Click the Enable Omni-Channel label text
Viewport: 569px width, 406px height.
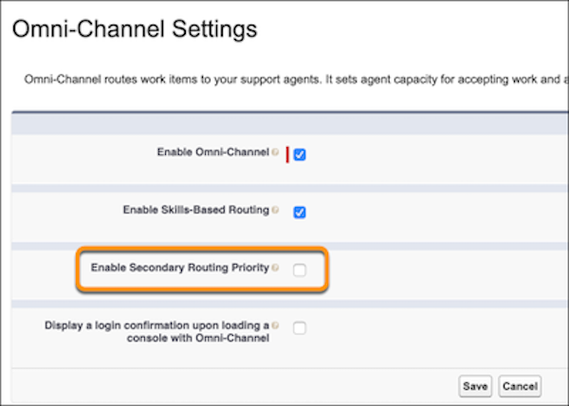pos(212,152)
